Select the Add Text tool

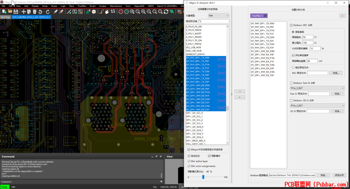click(x=75, y=12)
